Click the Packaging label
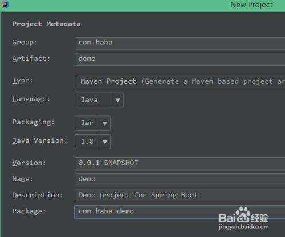Image resolution: width=285 pixels, height=237 pixels. 34,122
